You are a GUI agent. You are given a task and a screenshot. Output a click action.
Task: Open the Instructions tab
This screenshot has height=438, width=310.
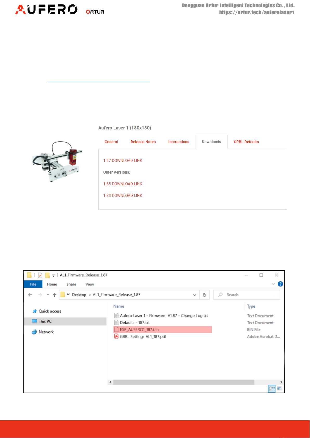(x=179, y=142)
